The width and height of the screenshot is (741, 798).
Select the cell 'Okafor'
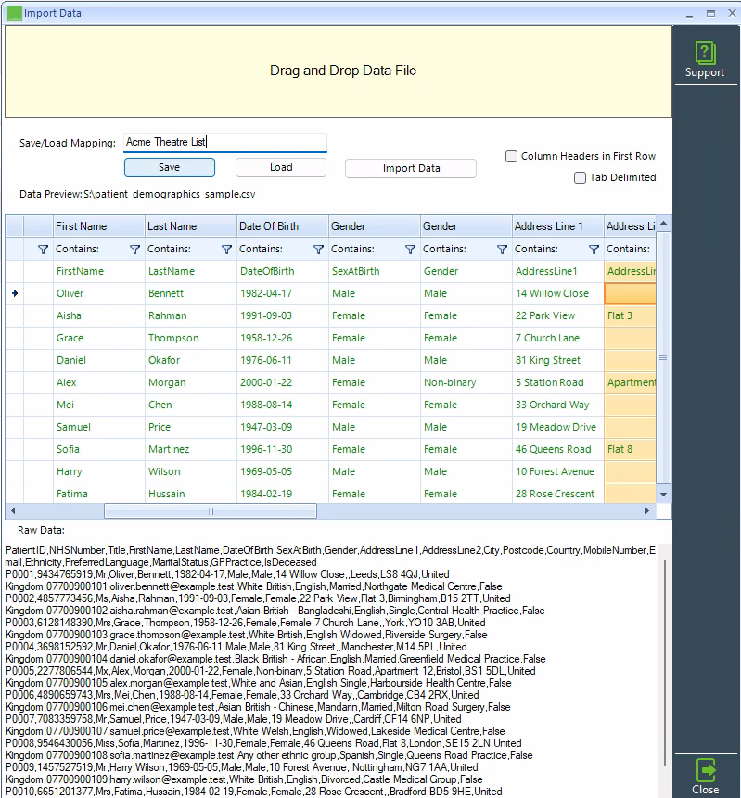click(191, 360)
